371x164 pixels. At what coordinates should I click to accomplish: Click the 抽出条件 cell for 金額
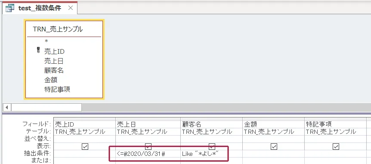coord(274,154)
